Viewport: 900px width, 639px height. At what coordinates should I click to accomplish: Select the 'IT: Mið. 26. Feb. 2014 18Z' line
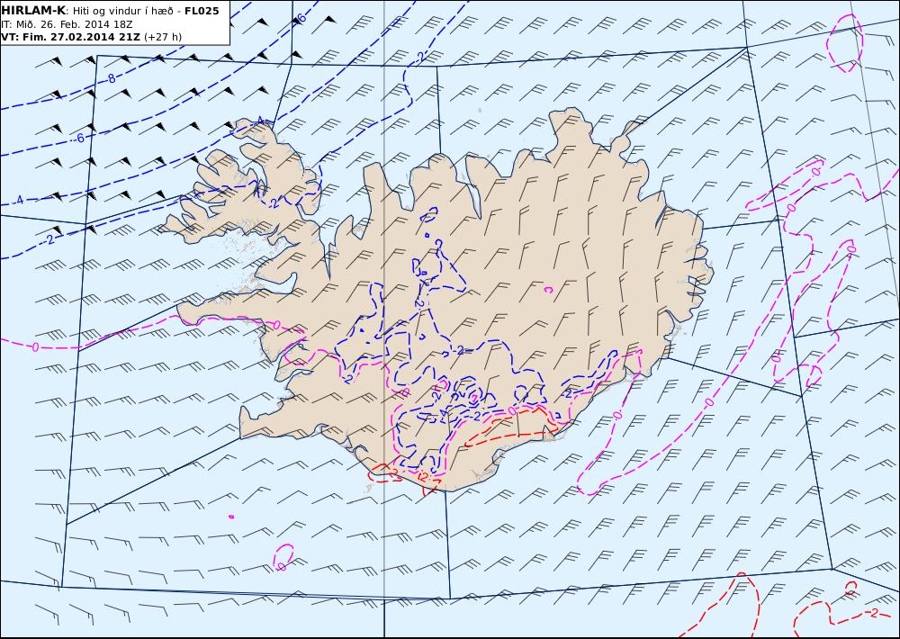coord(67,24)
